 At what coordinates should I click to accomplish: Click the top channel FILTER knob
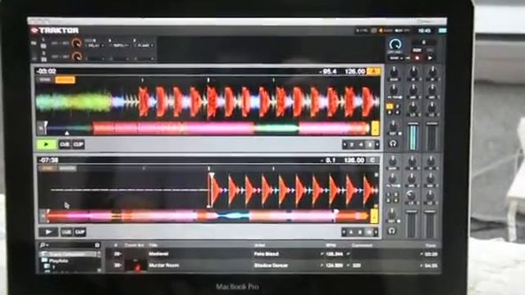point(394,89)
